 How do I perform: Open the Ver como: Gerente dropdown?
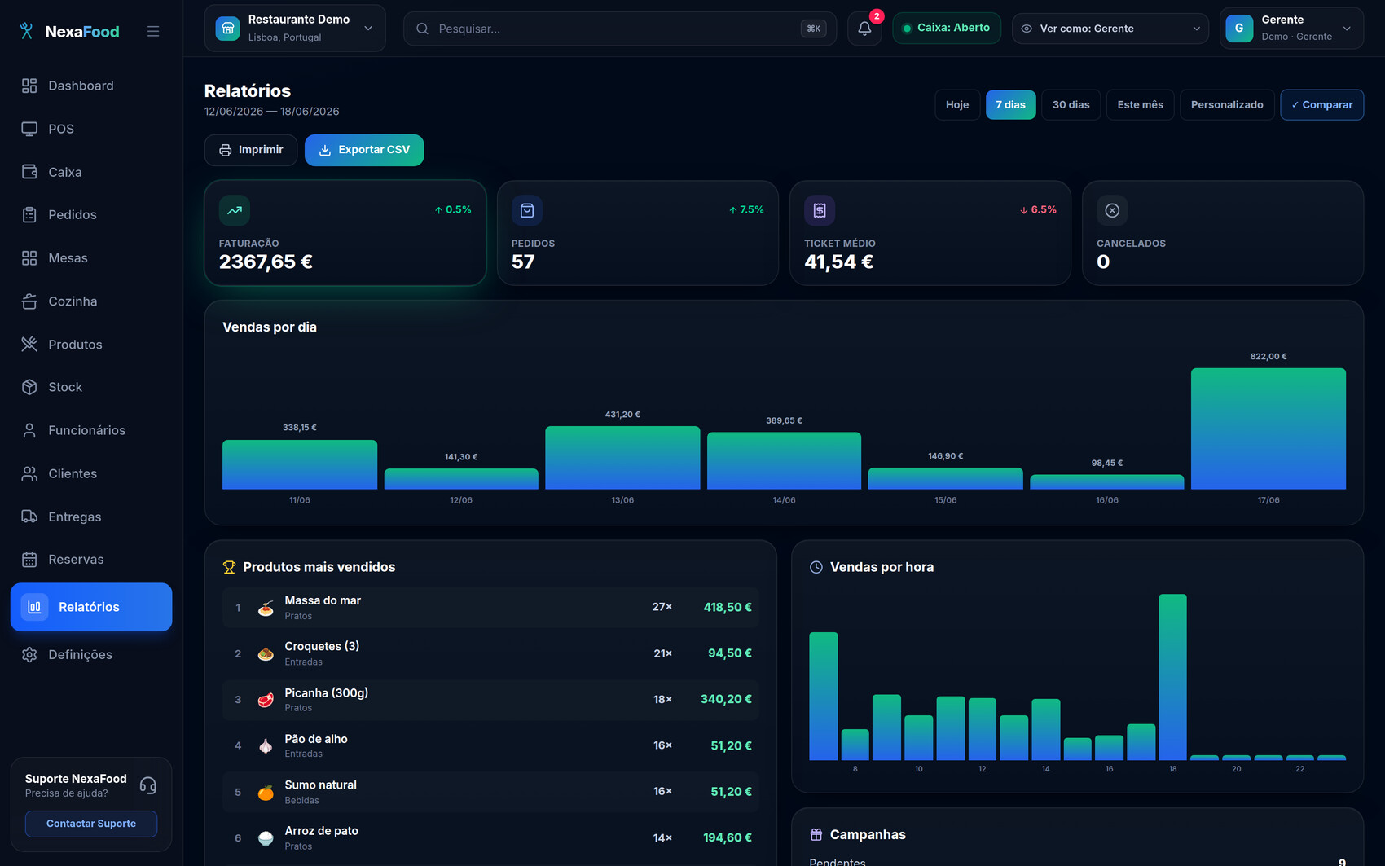coord(1110,29)
